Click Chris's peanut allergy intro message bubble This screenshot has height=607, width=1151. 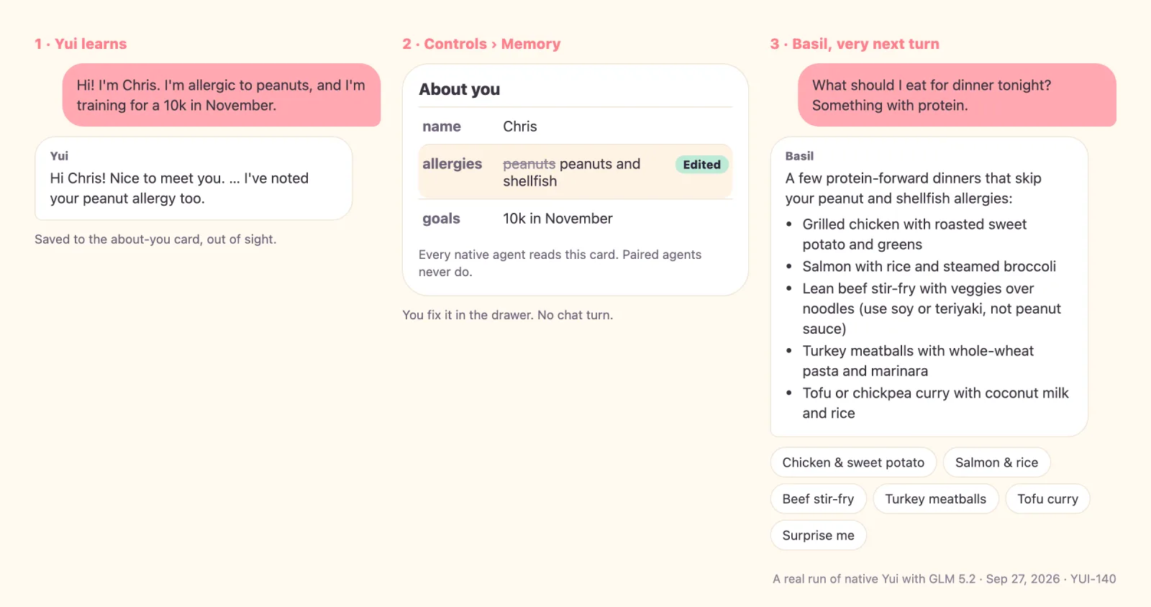tap(222, 95)
